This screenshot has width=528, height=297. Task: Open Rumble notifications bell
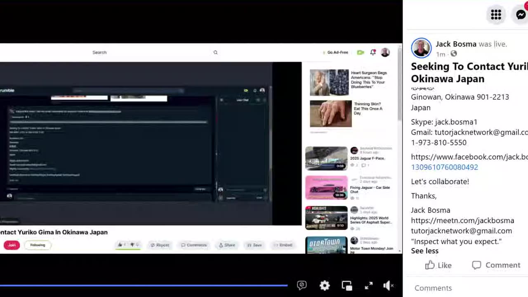[x=373, y=52]
